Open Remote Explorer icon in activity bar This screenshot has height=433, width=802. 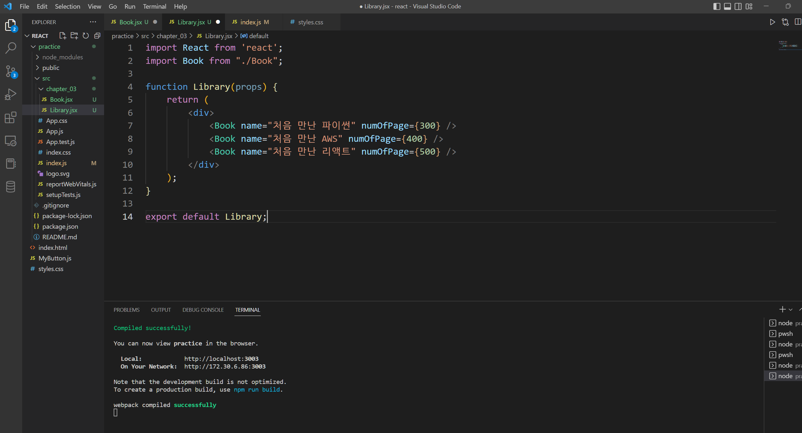coord(11,141)
